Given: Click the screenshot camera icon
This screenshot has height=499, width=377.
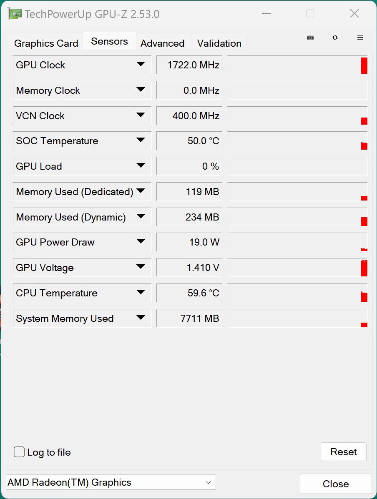Looking at the screenshot, I should [310, 38].
